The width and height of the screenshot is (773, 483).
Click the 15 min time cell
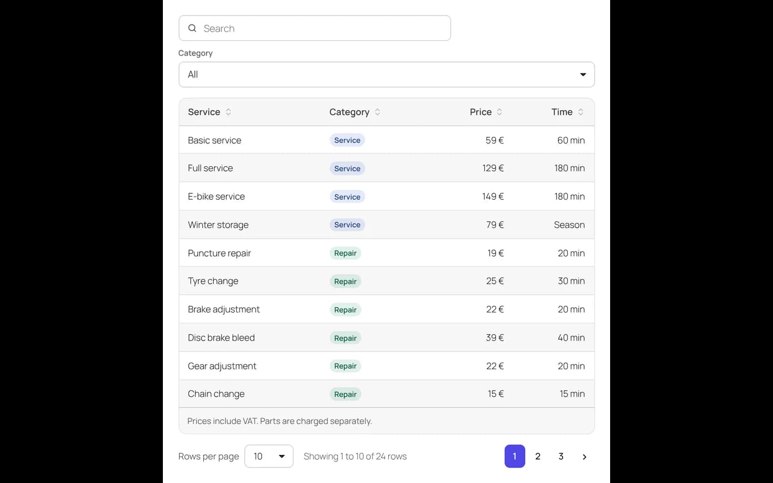point(572,394)
